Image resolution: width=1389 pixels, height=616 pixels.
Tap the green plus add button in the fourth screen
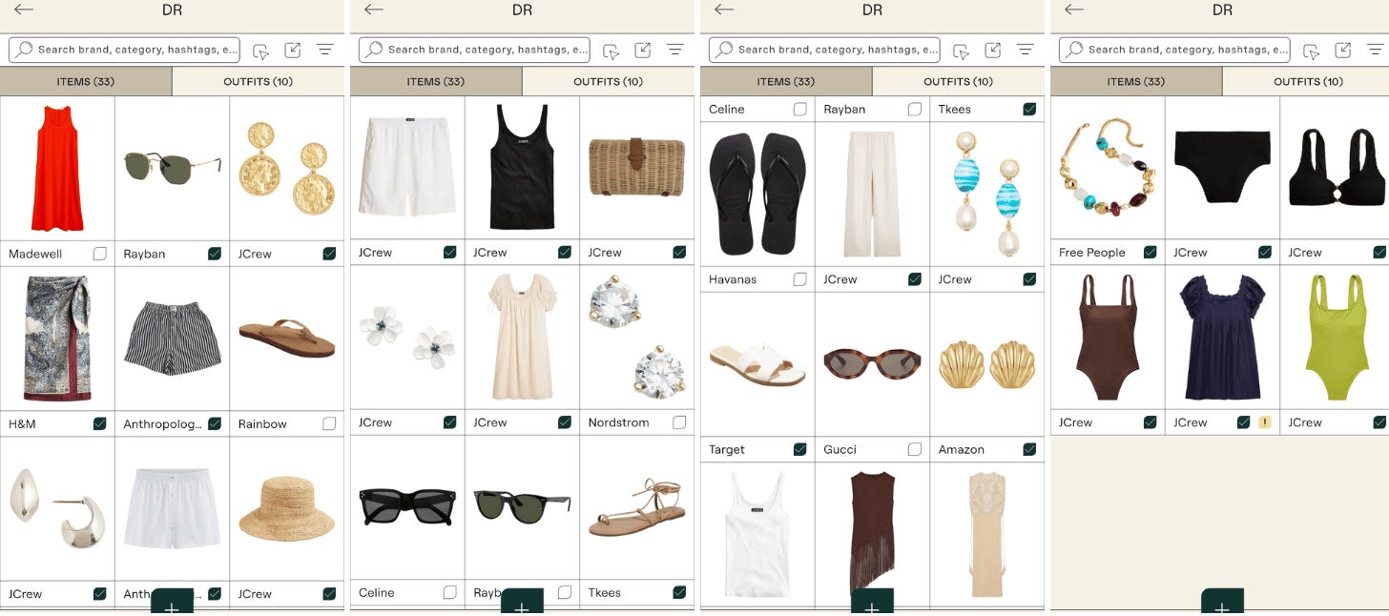tap(1222, 602)
